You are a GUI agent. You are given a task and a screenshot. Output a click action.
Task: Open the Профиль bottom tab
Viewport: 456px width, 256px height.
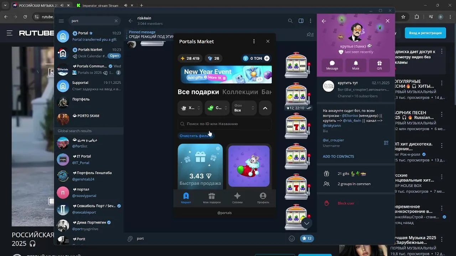(263, 198)
